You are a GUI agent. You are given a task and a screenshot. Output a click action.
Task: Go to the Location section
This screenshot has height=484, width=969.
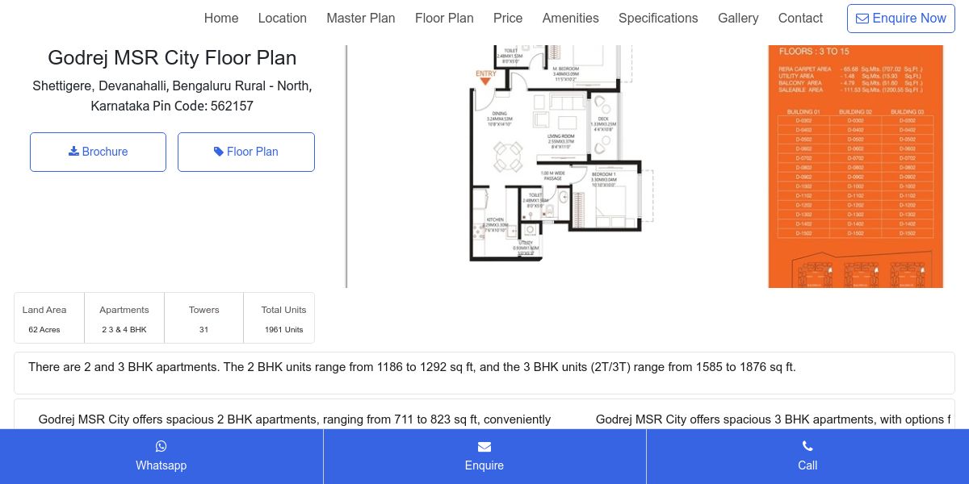coord(282,18)
